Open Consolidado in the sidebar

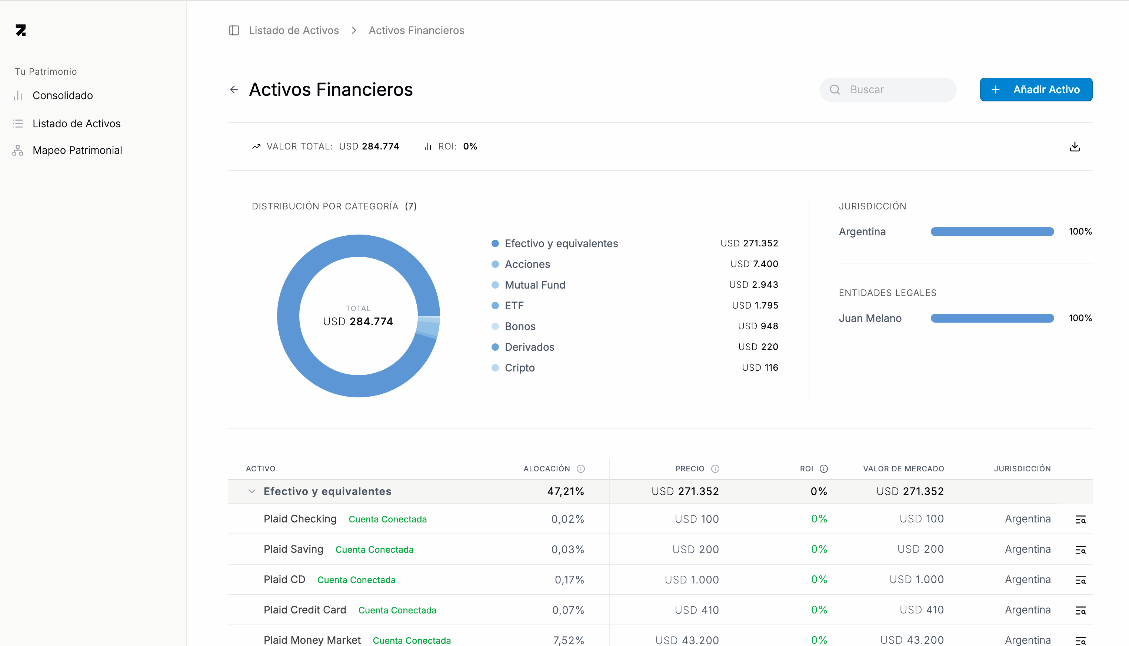(63, 95)
